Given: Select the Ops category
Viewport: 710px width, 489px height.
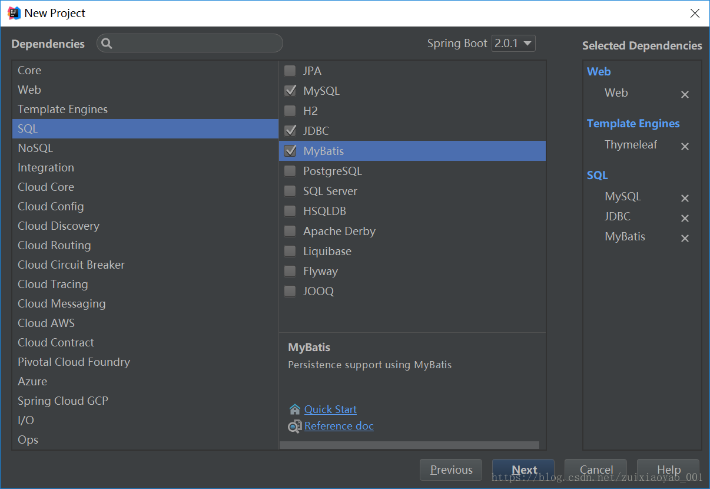Looking at the screenshot, I should 145,440.
